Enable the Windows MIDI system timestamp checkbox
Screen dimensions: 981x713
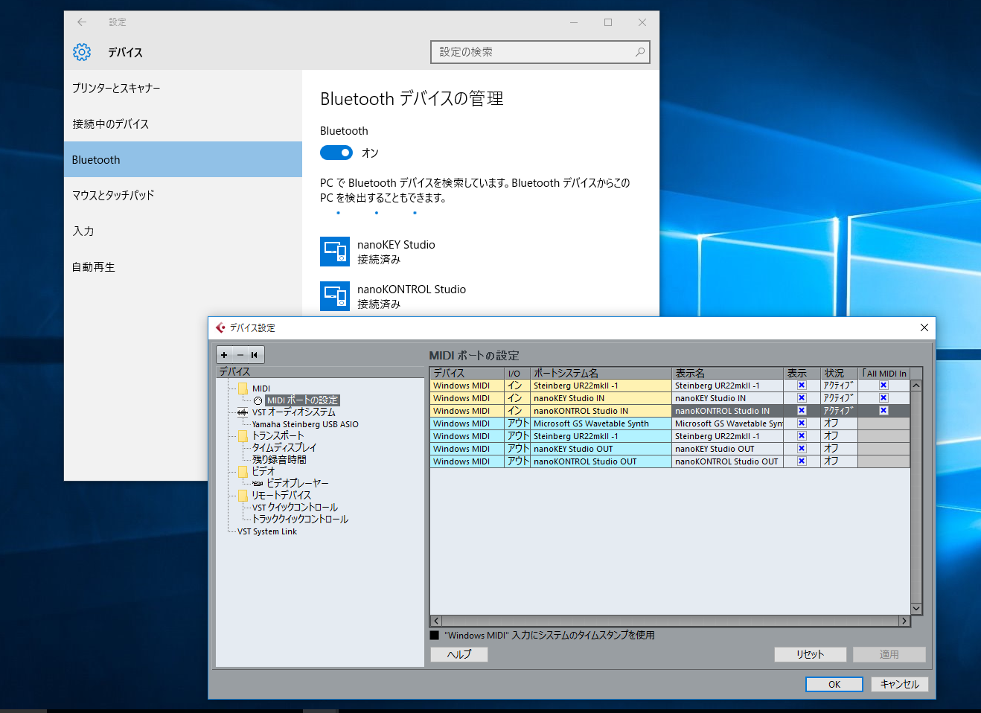pyautogui.click(x=435, y=636)
